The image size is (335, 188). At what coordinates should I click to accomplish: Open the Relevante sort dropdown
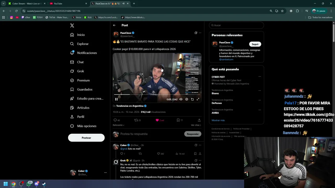(x=119, y=125)
